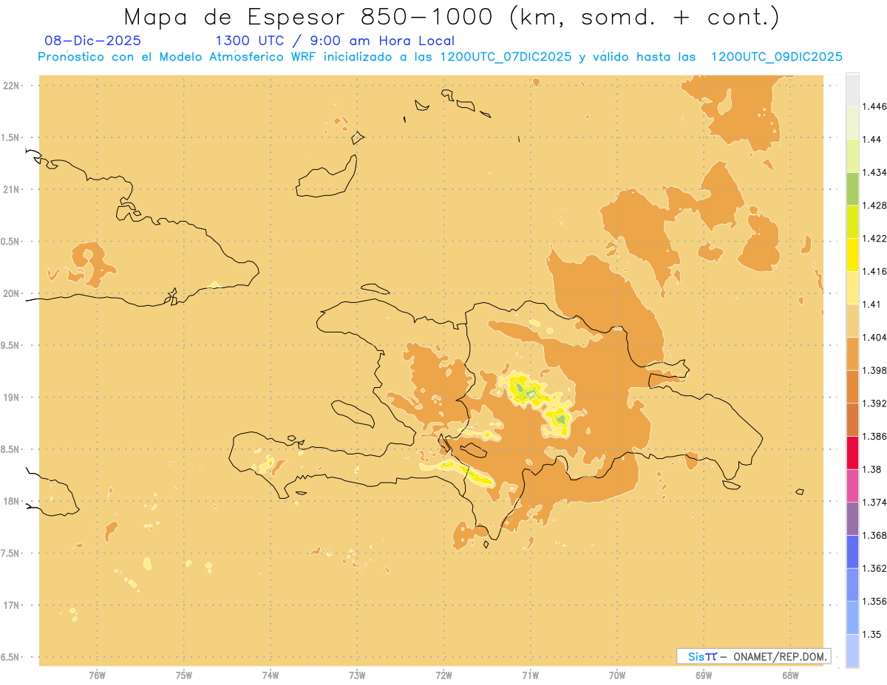Click the red swatch in the color legend
Screen dimensions: 887x685
click(x=852, y=452)
